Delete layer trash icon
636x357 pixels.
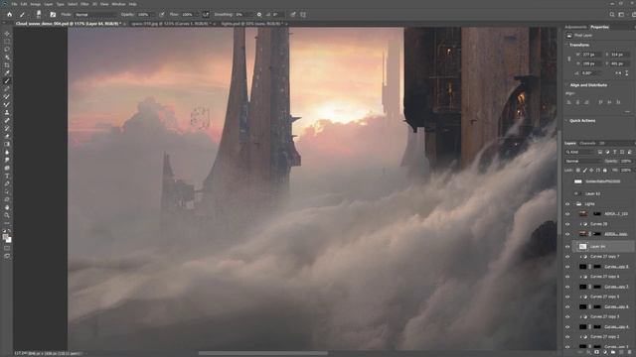[629, 353]
